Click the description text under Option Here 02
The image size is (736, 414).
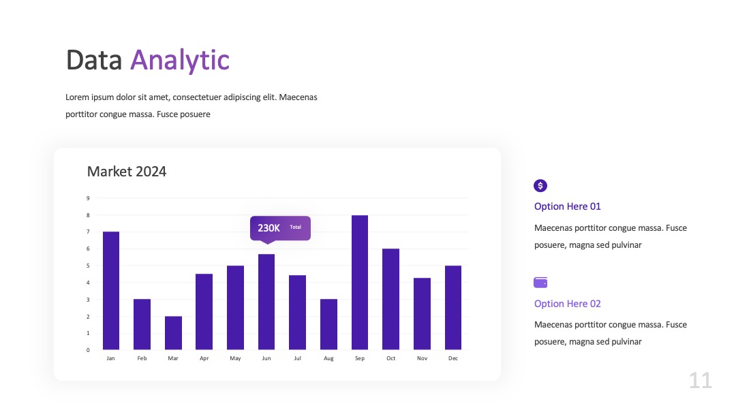click(x=611, y=333)
